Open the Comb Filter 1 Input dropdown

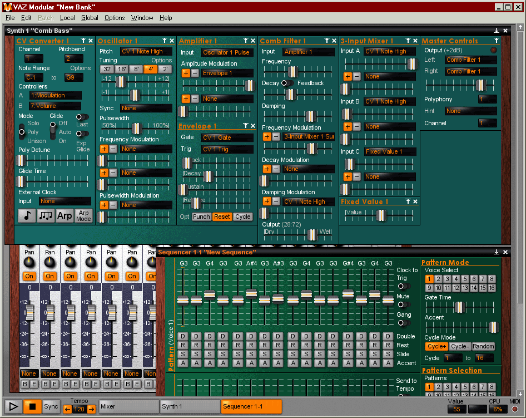pos(309,52)
